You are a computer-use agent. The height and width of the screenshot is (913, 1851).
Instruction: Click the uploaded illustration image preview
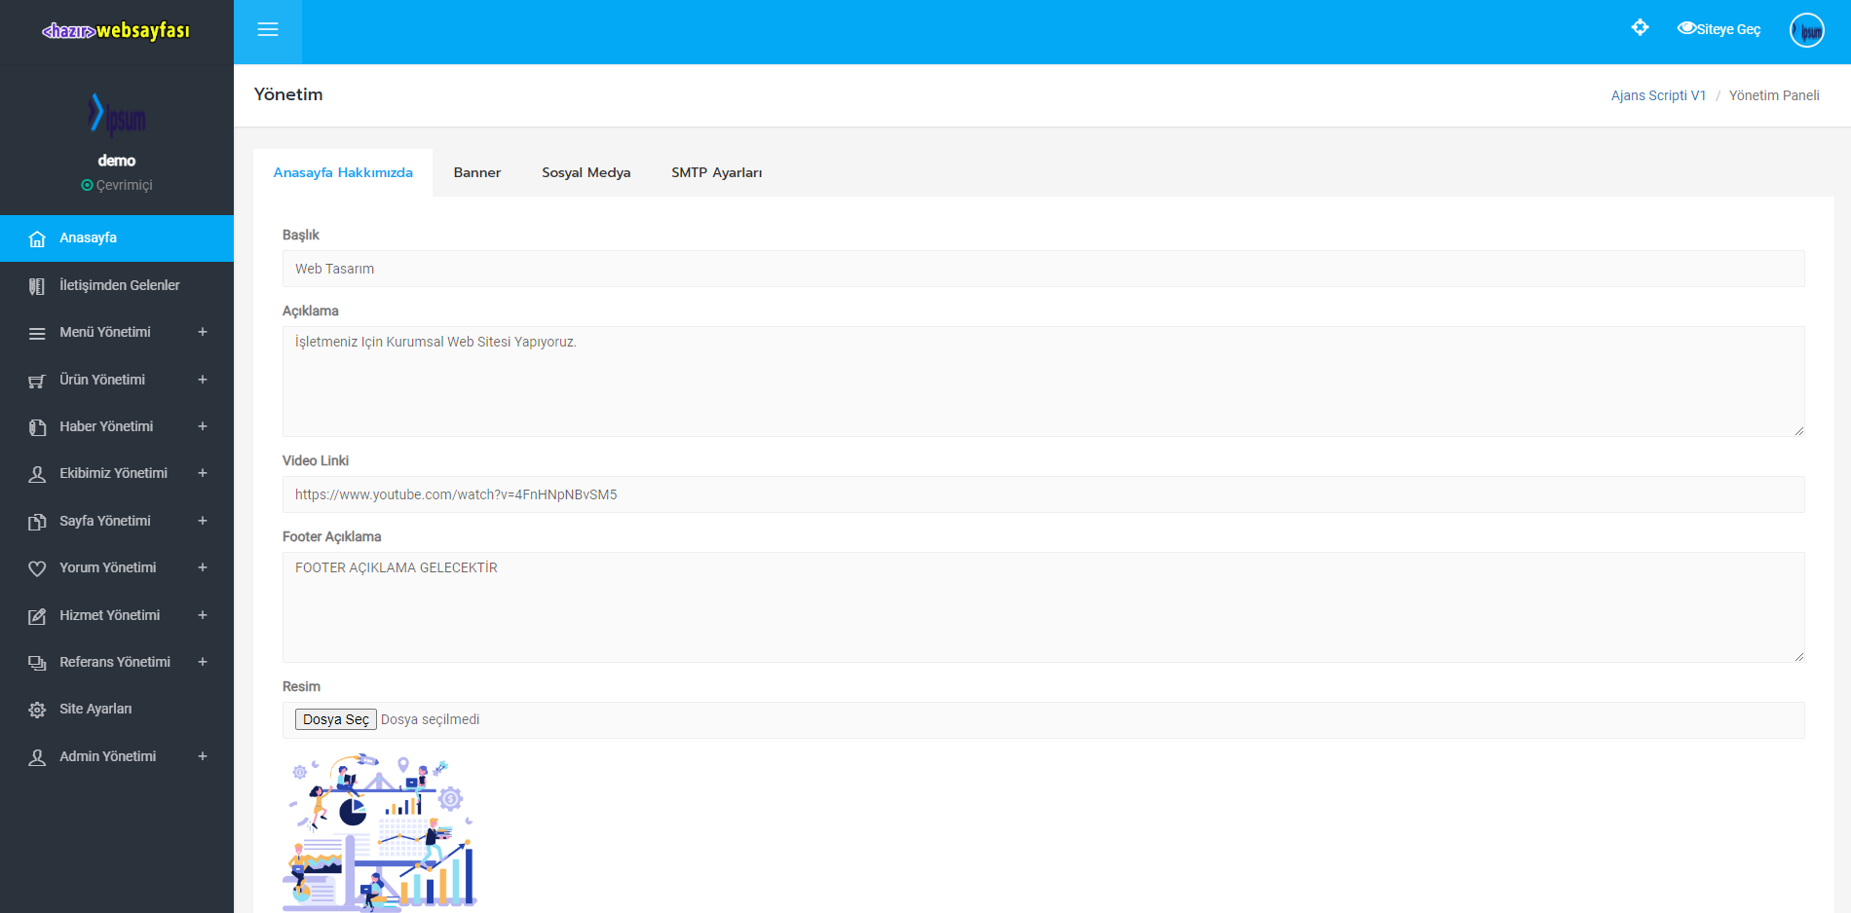[x=380, y=832]
